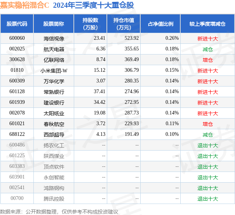
Task: Select stock code 603901
Action: point(17,177)
